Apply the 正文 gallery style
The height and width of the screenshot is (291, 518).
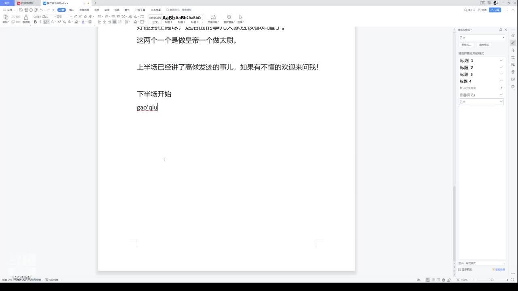pyautogui.click(x=155, y=19)
